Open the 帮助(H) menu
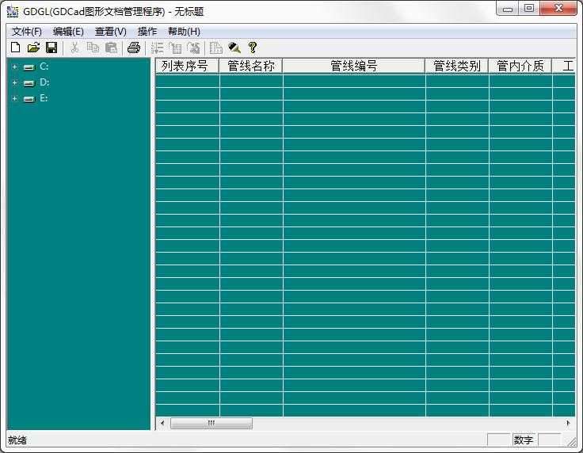The height and width of the screenshot is (453, 583). click(184, 32)
